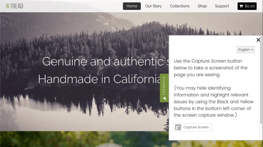This screenshot has width=263, height=147.
Task: Click the camera icon beside Capture Screen
Action: 178,128
